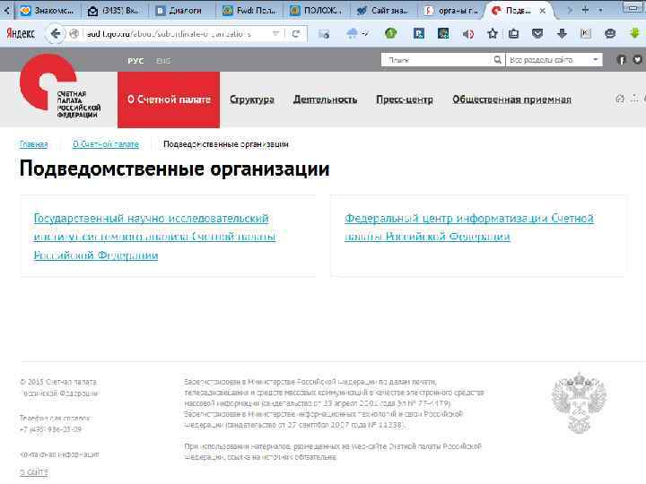Click the Accounts Chamber red logo
The height and width of the screenshot is (484, 646).
tap(60, 86)
